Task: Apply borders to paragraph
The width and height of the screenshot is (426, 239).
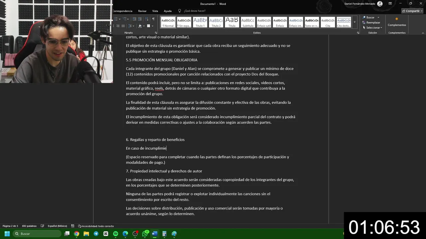Action: 148,26
